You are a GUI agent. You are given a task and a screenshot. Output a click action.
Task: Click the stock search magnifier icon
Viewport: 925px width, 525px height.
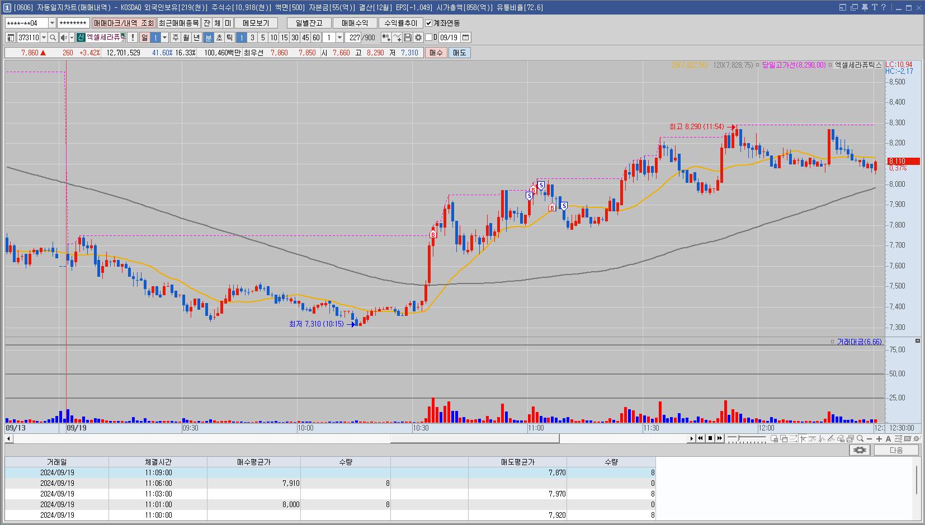(x=53, y=37)
